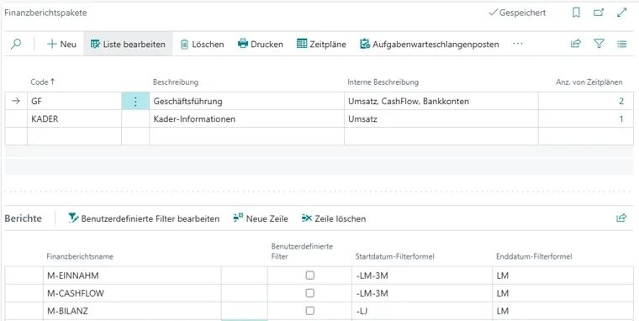Switch list layout with the view icon
639x321 pixels.
click(x=622, y=44)
